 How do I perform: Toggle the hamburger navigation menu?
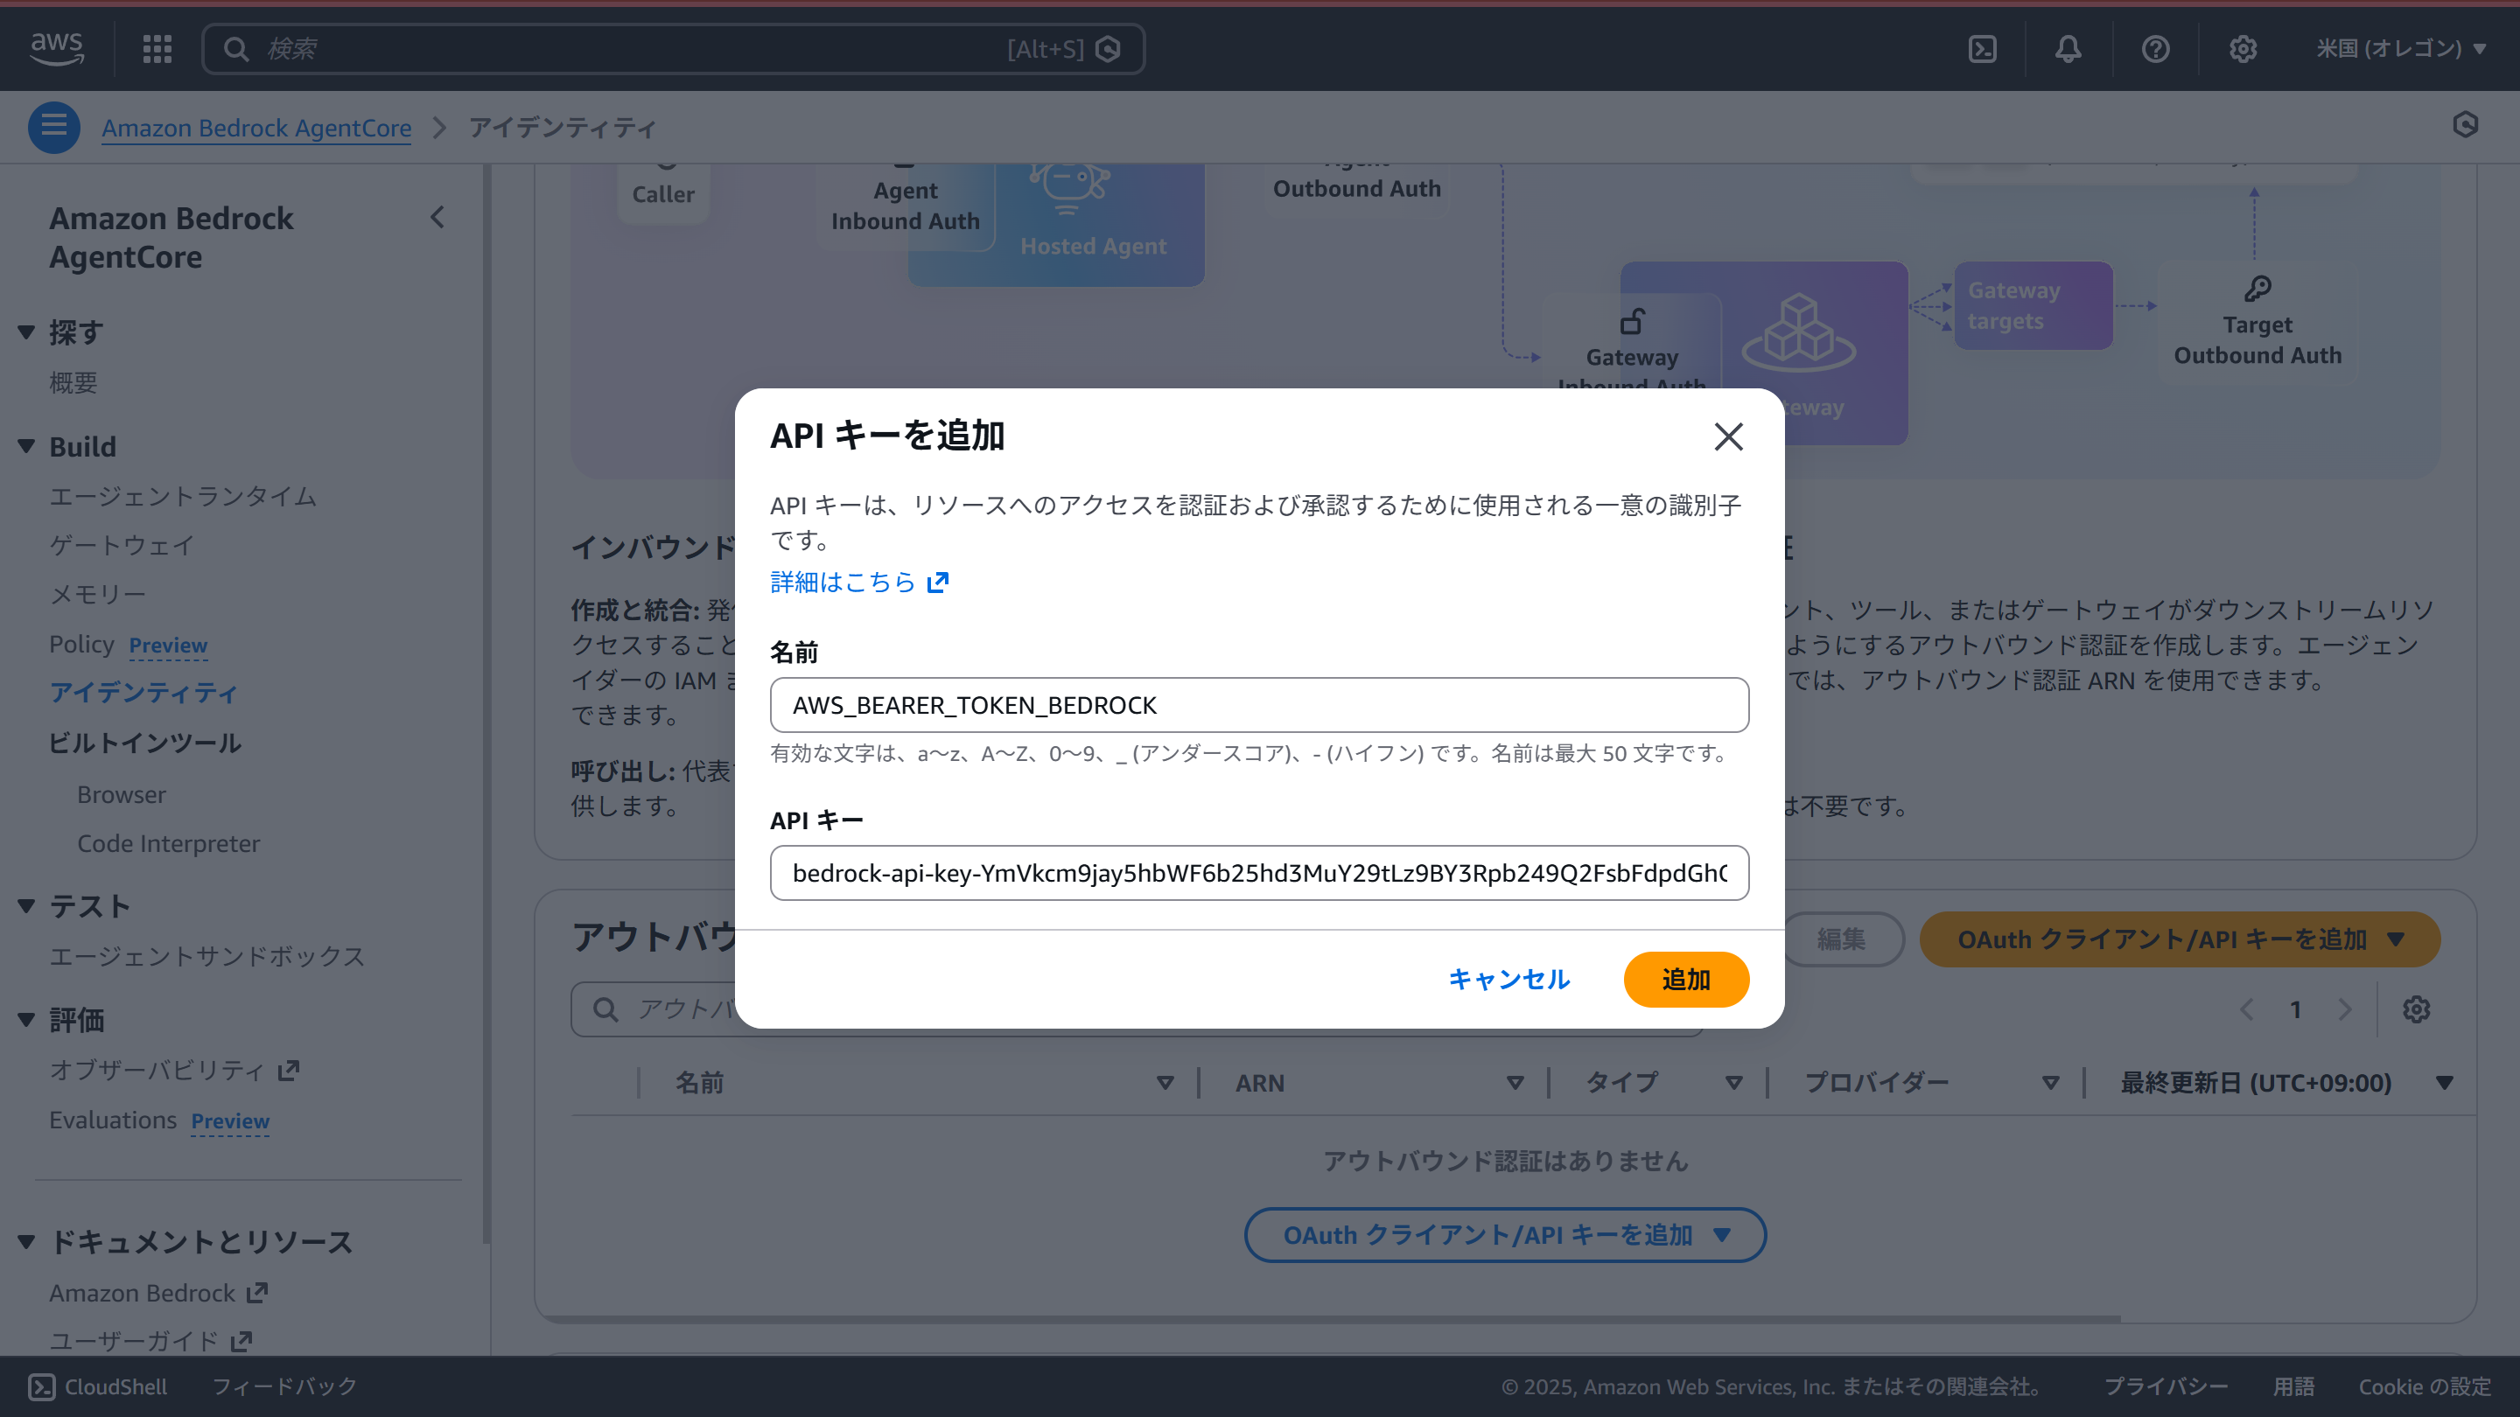53,127
